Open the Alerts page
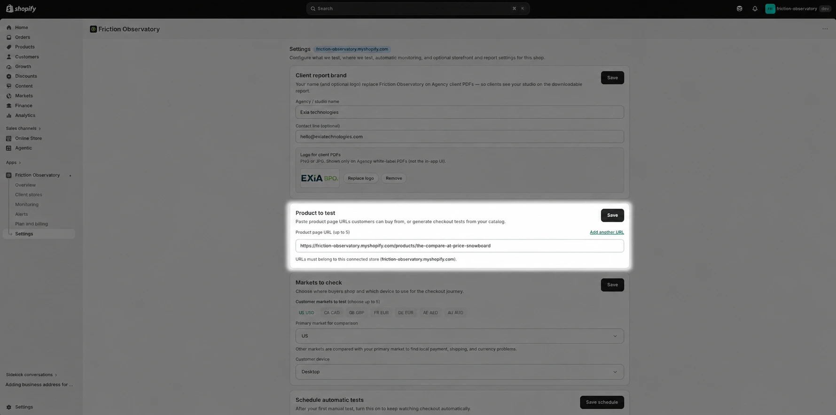This screenshot has width=836, height=415. coord(22,214)
